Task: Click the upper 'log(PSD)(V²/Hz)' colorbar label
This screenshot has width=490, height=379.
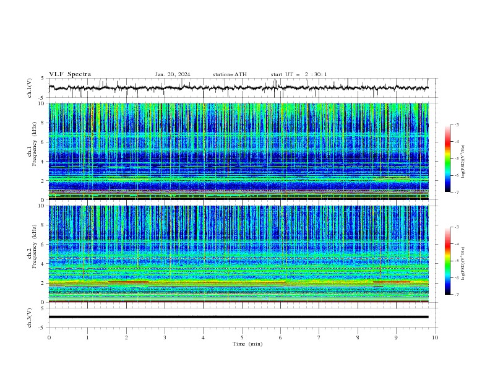Action: click(463, 161)
